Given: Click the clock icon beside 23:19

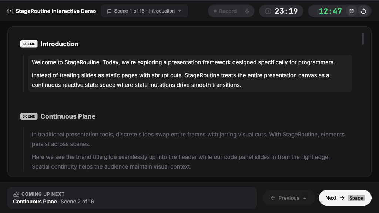Looking at the screenshot, I should [x=268, y=11].
